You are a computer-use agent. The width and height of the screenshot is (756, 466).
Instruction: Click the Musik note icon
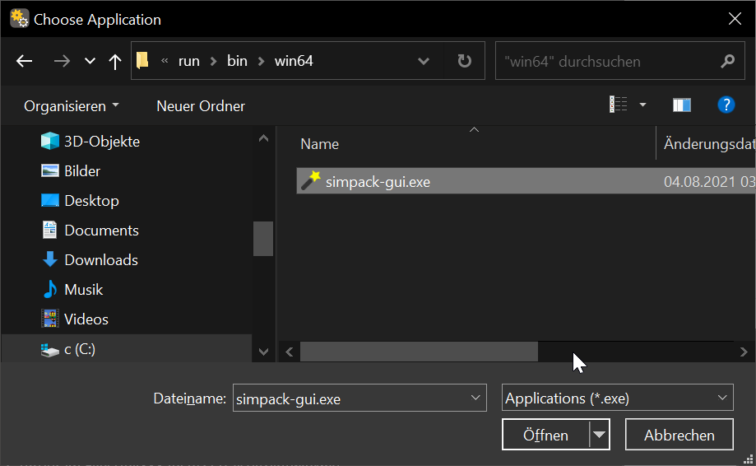click(x=49, y=290)
